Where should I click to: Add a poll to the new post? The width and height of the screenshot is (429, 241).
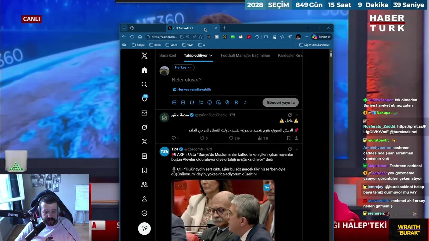(201, 102)
